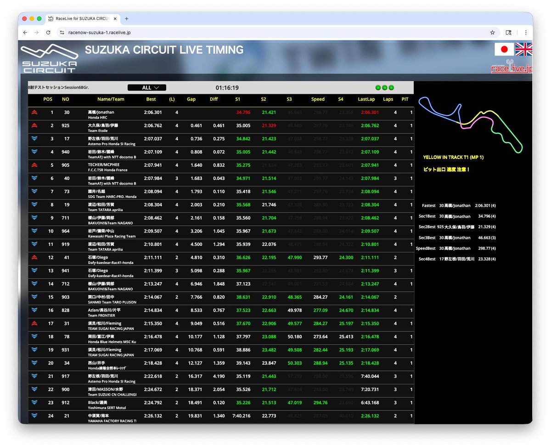View site information icon in address bar

pos(62,33)
